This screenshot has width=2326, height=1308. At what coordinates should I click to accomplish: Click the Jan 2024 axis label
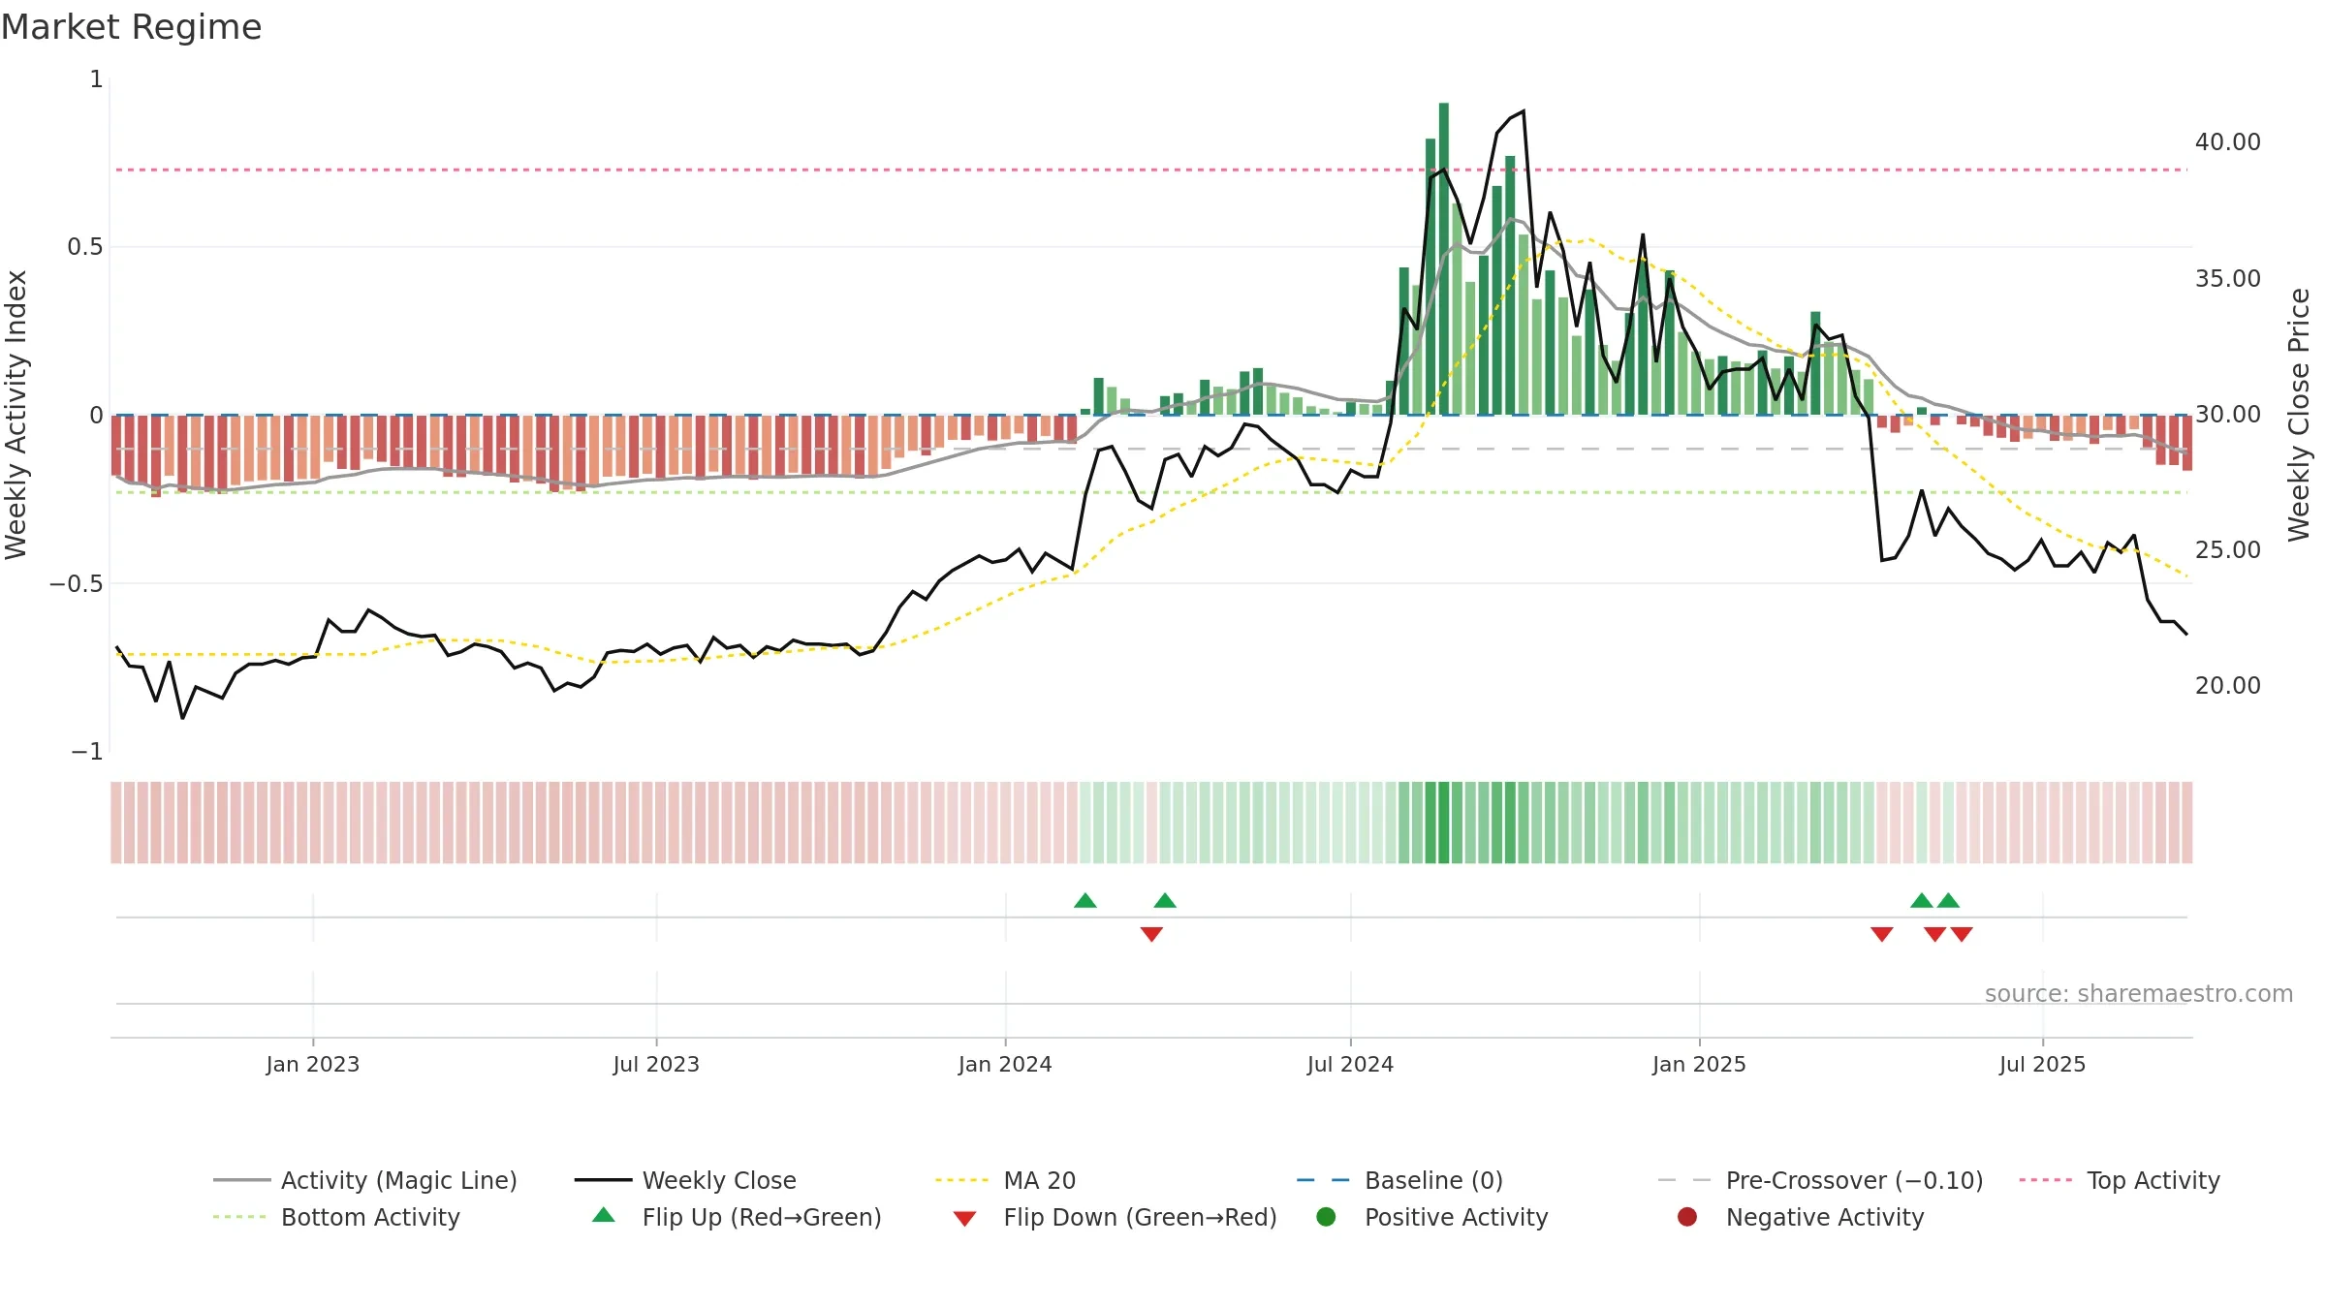tap(1005, 1064)
